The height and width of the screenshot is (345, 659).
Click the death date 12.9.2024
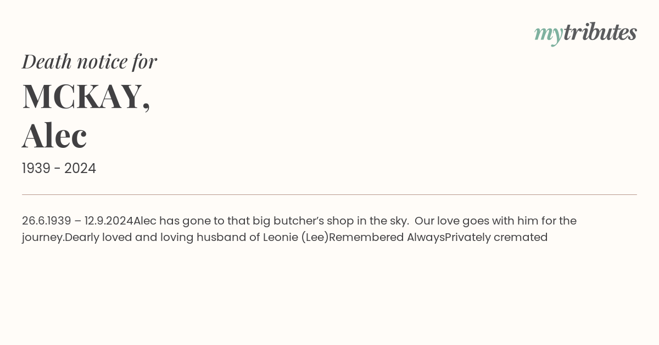pyautogui.click(x=109, y=221)
